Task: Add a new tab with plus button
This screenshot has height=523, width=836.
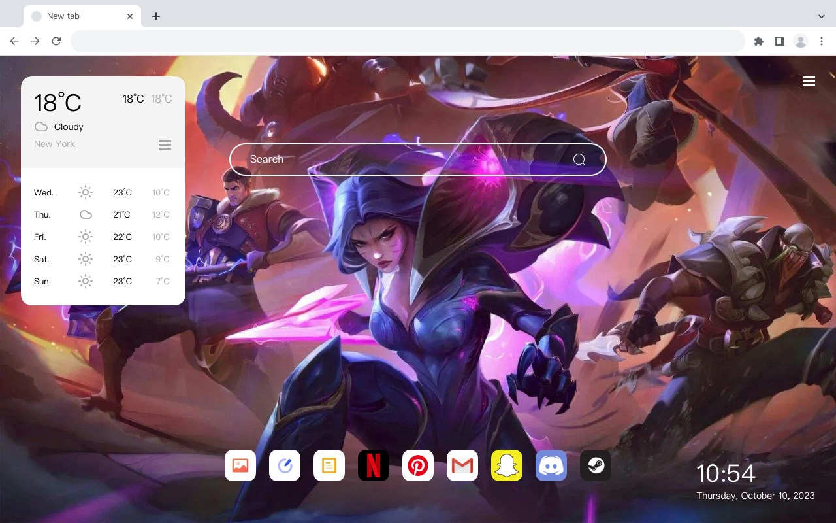Action: click(x=155, y=16)
